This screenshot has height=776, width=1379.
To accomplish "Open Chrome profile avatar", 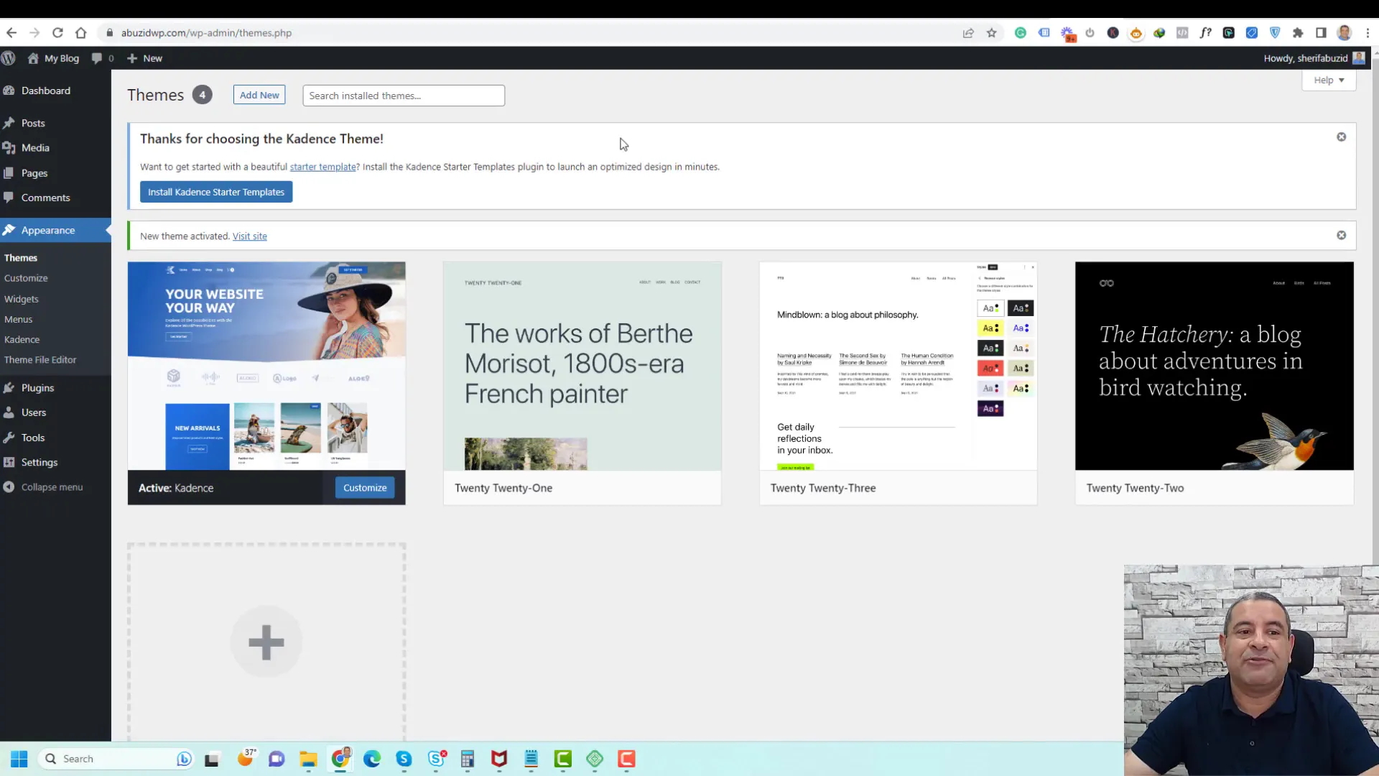I will click(1345, 32).
